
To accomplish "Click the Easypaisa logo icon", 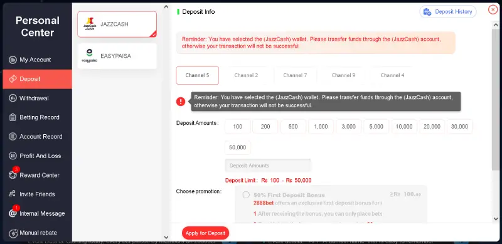I will coord(90,56).
